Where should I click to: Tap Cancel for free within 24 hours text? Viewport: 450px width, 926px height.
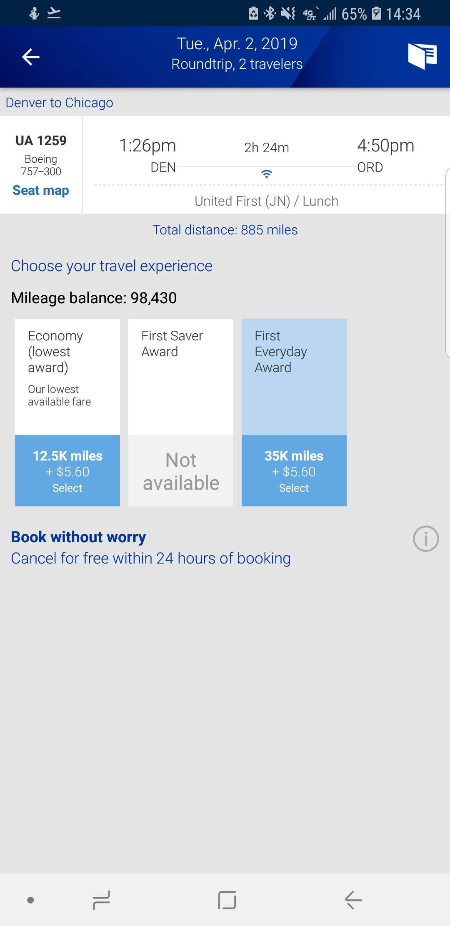tap(151, 559)
